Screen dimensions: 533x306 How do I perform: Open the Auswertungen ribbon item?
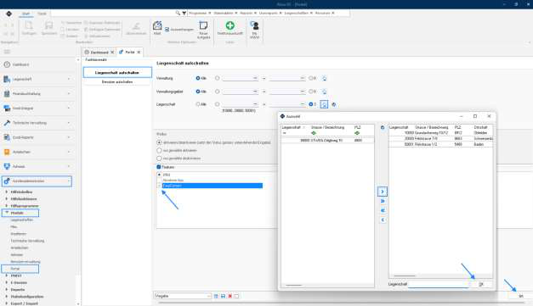[x=179, y=30]
